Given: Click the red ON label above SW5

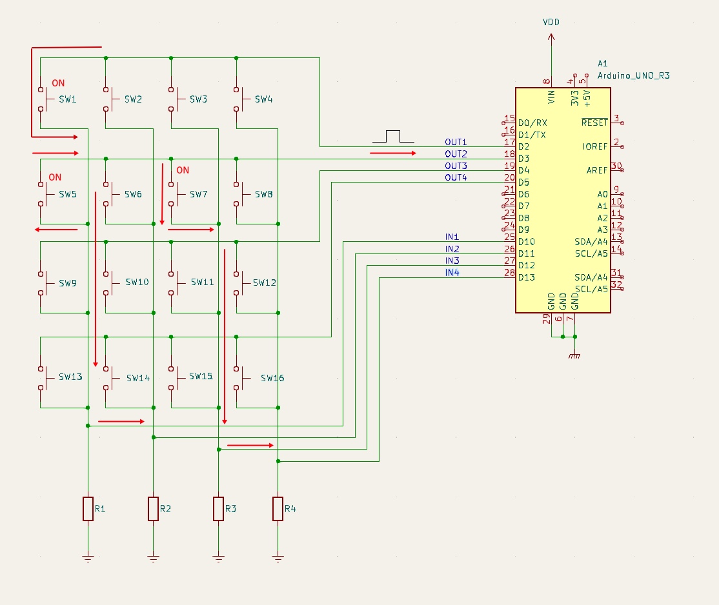Looking at the screenshot, I should tap(55, 177).
